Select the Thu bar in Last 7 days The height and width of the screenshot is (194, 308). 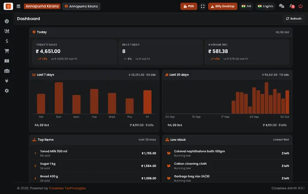click(130, 106)
